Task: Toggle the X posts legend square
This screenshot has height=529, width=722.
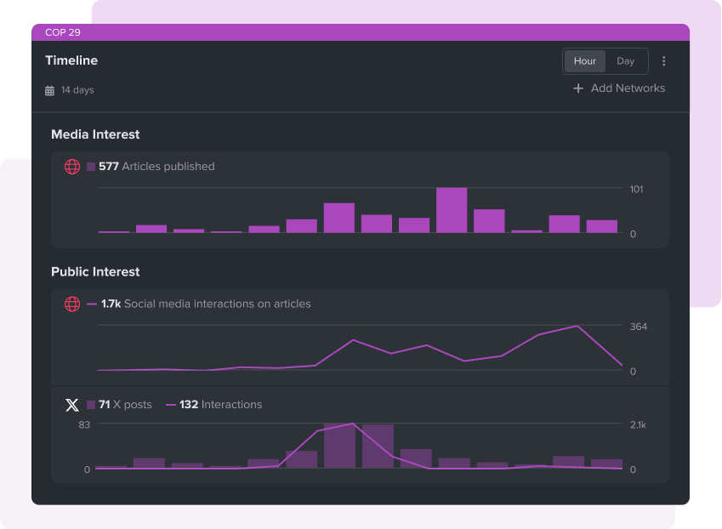Action: [91, 405]
